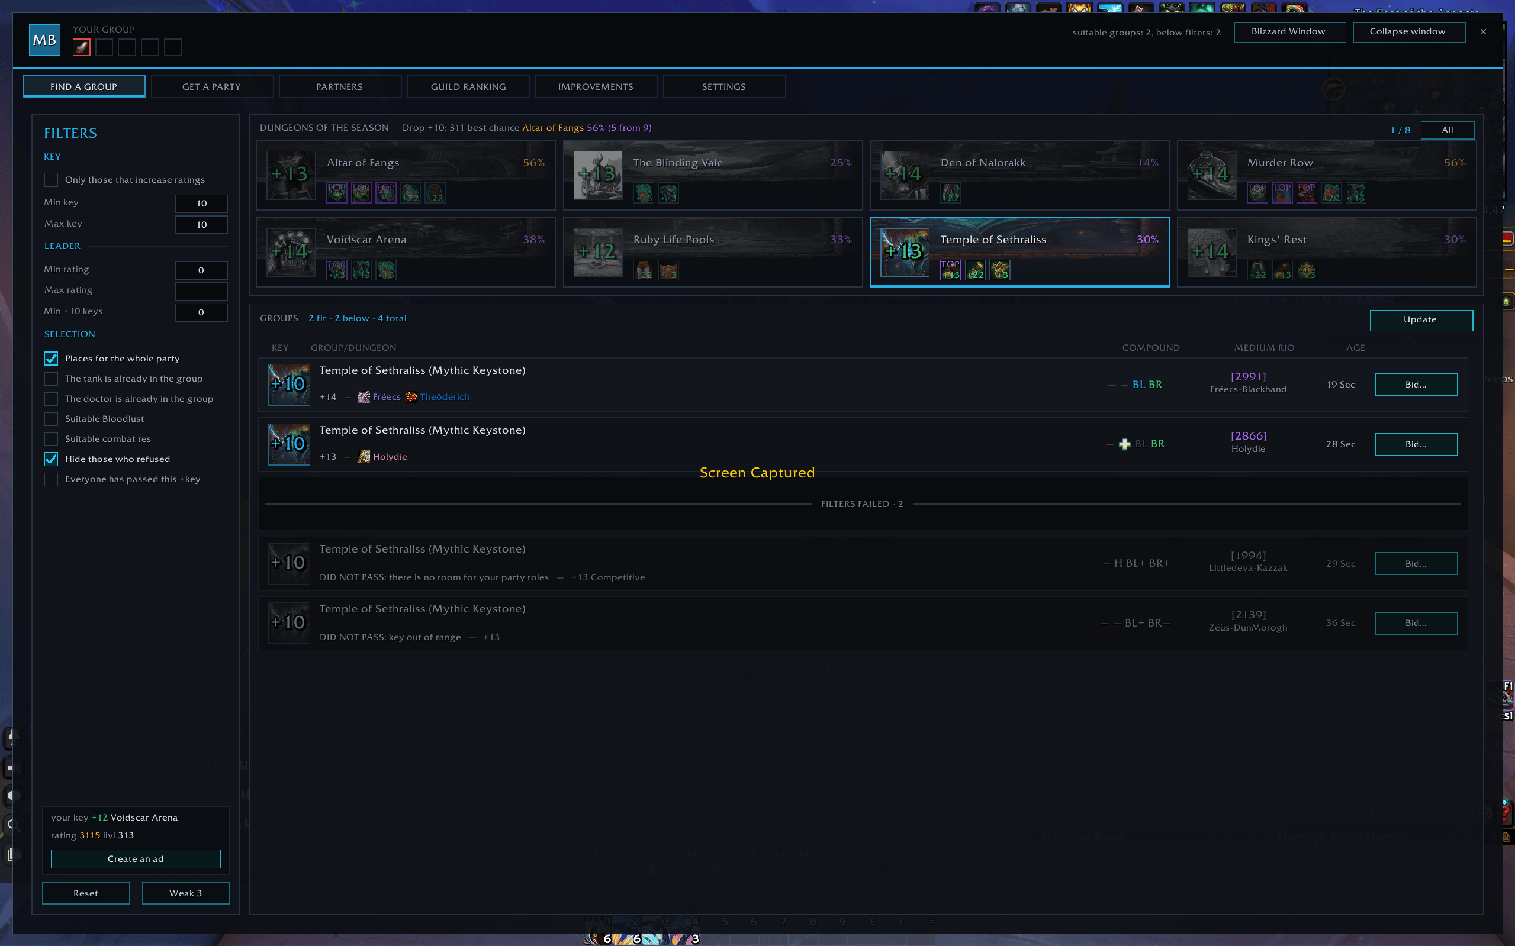
Task: Open the Guild Ranking tab
Action: 468,86
